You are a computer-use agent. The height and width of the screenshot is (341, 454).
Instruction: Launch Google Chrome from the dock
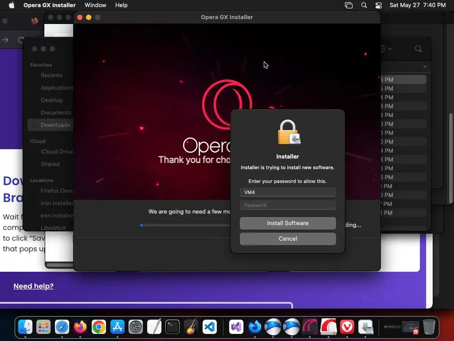(x=99, y=327)
